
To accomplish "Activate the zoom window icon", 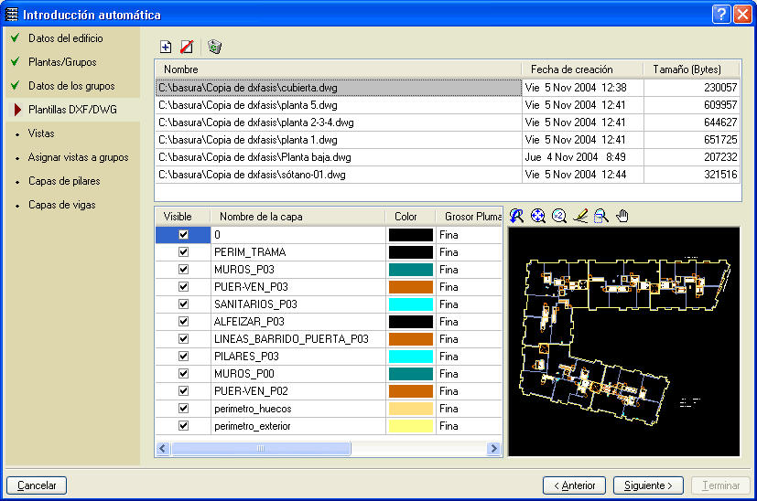I will pos(600,216).
